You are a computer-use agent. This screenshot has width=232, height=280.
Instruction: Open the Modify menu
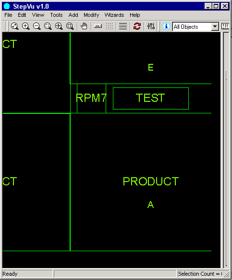pyautogui.click(x=91, y=15)
